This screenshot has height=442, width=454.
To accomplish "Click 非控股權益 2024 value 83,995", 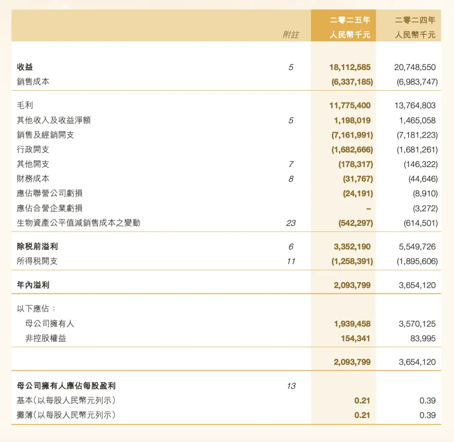I will [x=423, y=338].
